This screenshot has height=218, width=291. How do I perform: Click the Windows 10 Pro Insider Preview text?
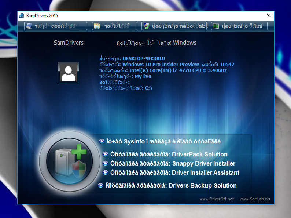(x=161, y=65)
